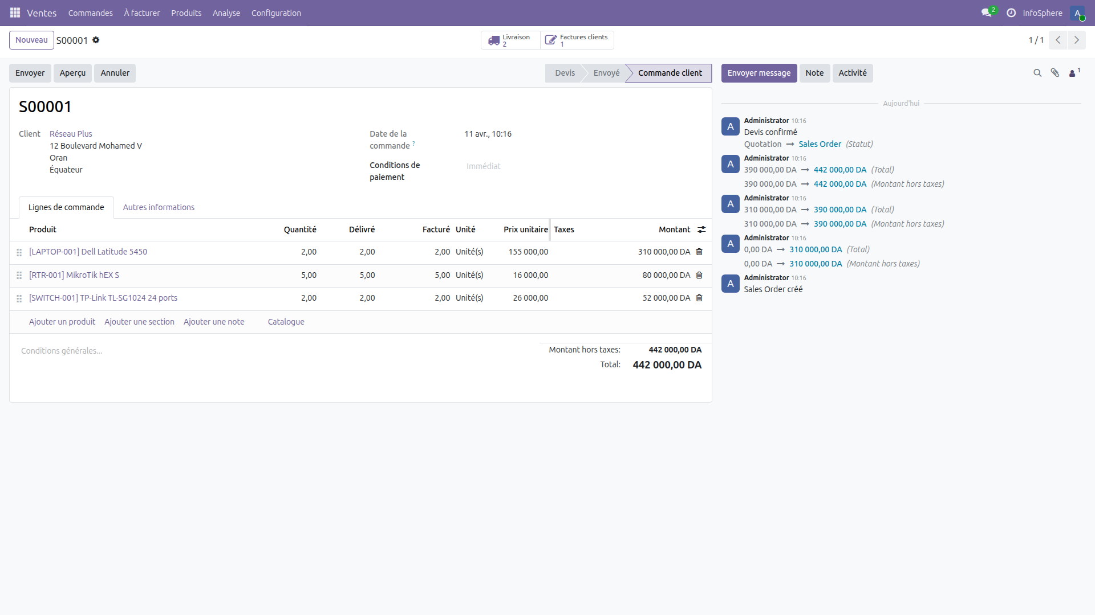Switch to the Autres informations tab
1095x615 pixels.
159,207
